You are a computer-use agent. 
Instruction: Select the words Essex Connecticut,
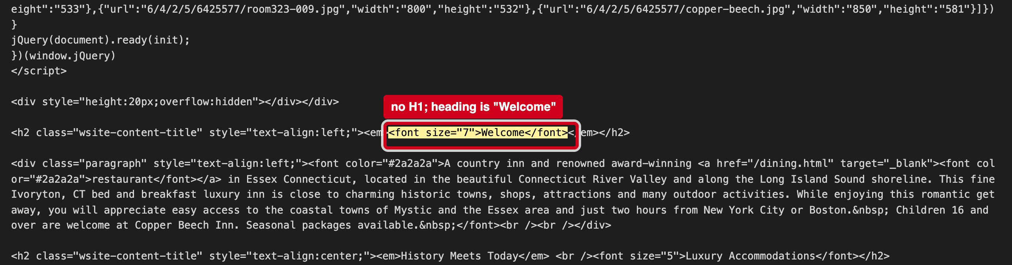(x=302, y=179)
